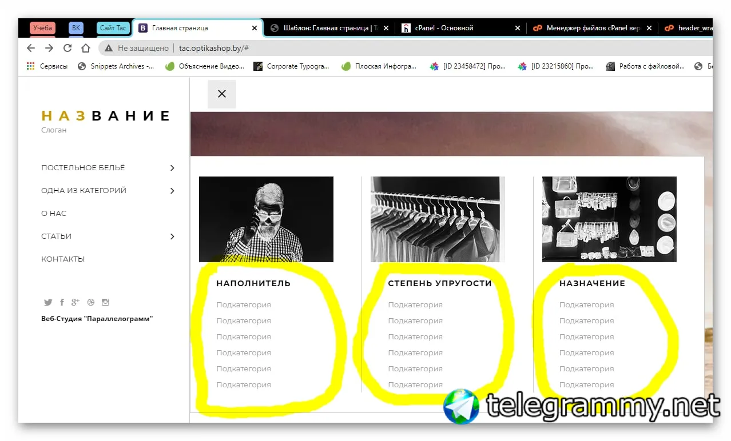Screen dimensions: 731x441
Task: Expand ОДНА ИЗ КАТЕГОРИЙ submenu arrow
Action: pyautogui.click(x=172, y=191)
